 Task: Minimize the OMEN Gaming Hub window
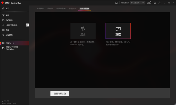pyautogui.click(x=165, y=3)
